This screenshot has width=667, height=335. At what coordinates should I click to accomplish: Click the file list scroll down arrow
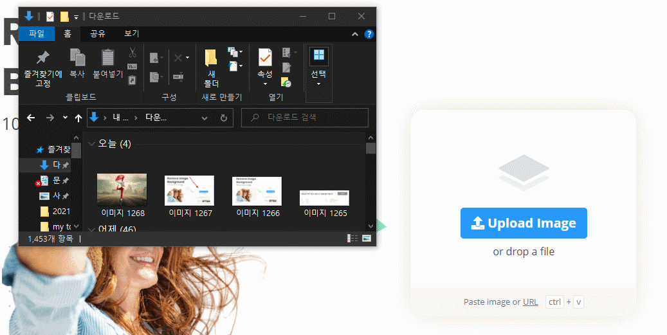[370, 226]
